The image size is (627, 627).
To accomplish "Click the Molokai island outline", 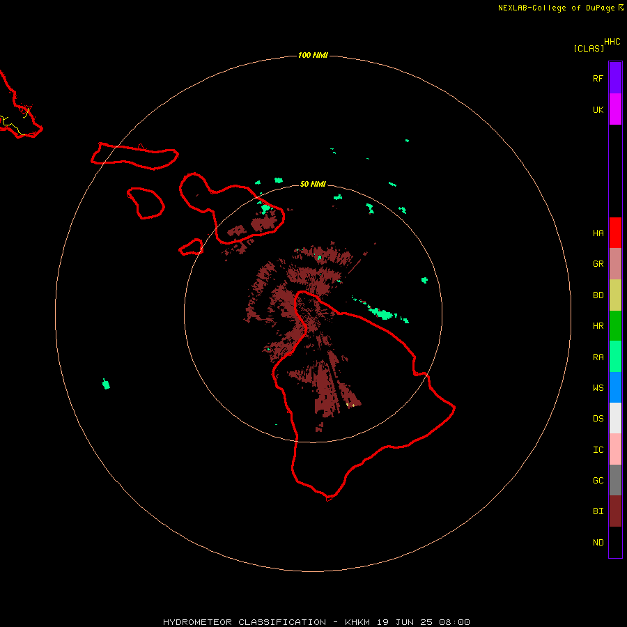I will (134, 156).
